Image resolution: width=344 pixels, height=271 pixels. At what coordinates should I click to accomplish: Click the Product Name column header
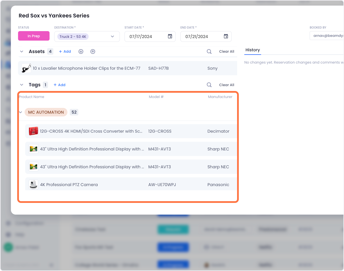32,97
